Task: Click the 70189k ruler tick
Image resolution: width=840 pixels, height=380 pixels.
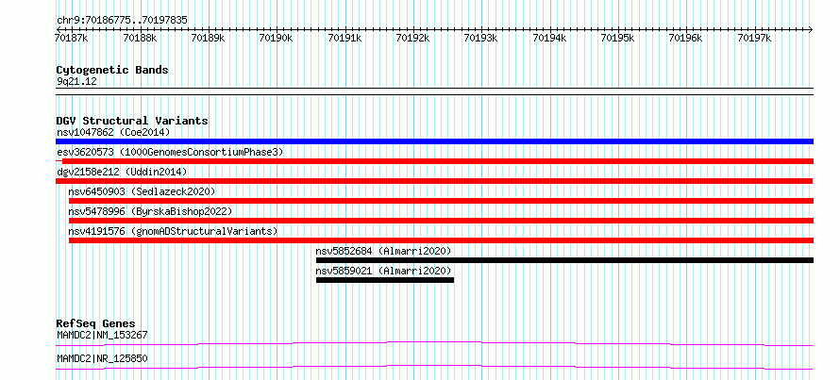Action: coord(208,38)
